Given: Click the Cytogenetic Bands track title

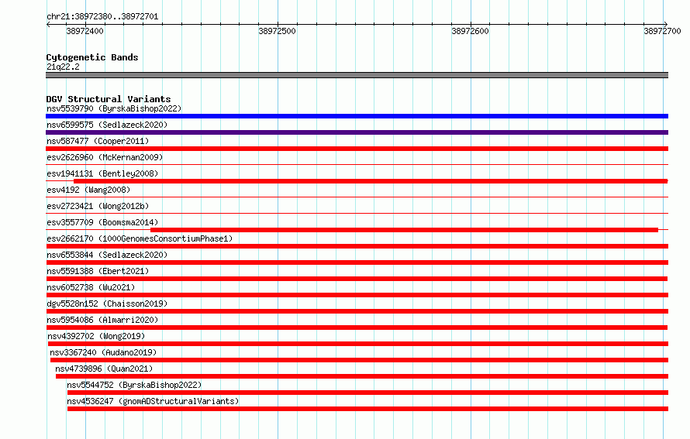Looking at the screenshot, I should pyautogui.click(x=92, y=57).
